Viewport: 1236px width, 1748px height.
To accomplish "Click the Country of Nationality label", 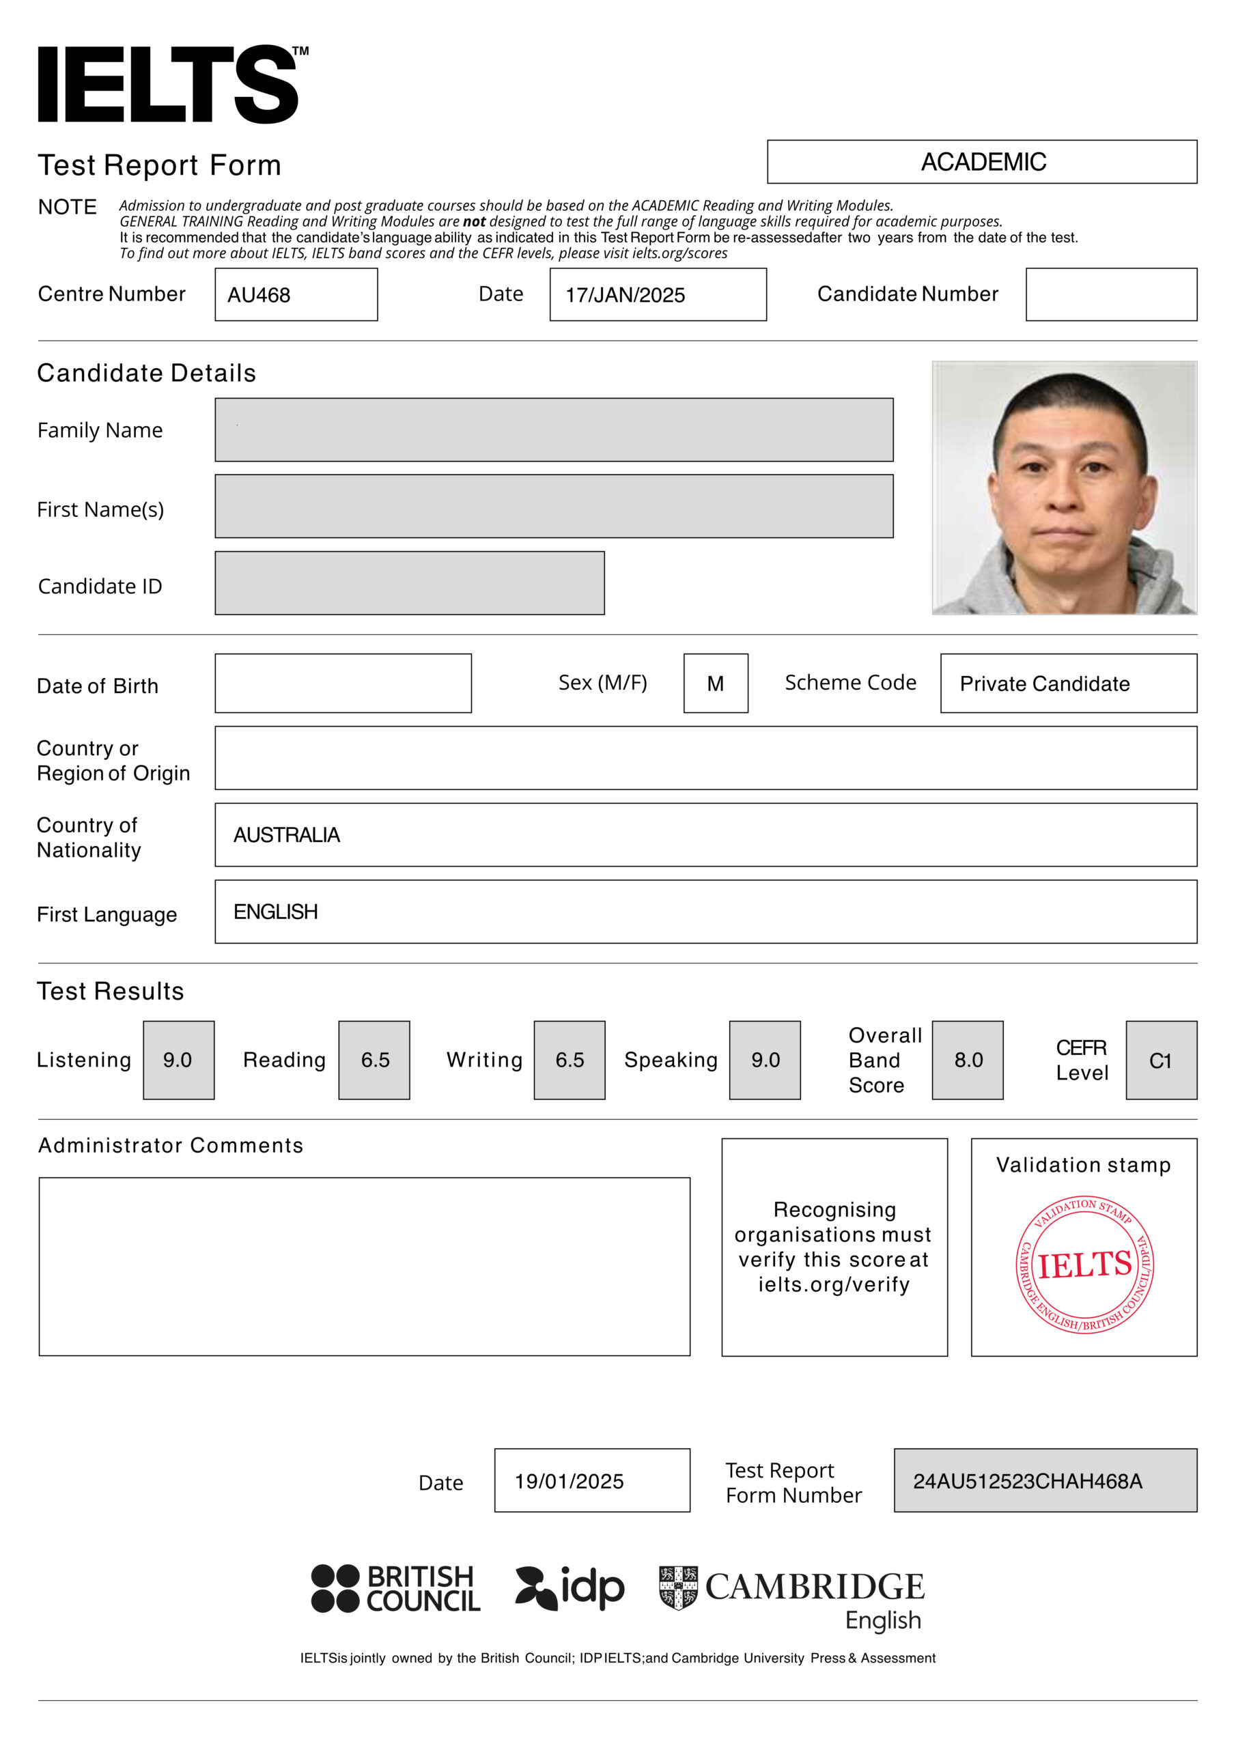I will pyautogui.click(x=89, y=837).
